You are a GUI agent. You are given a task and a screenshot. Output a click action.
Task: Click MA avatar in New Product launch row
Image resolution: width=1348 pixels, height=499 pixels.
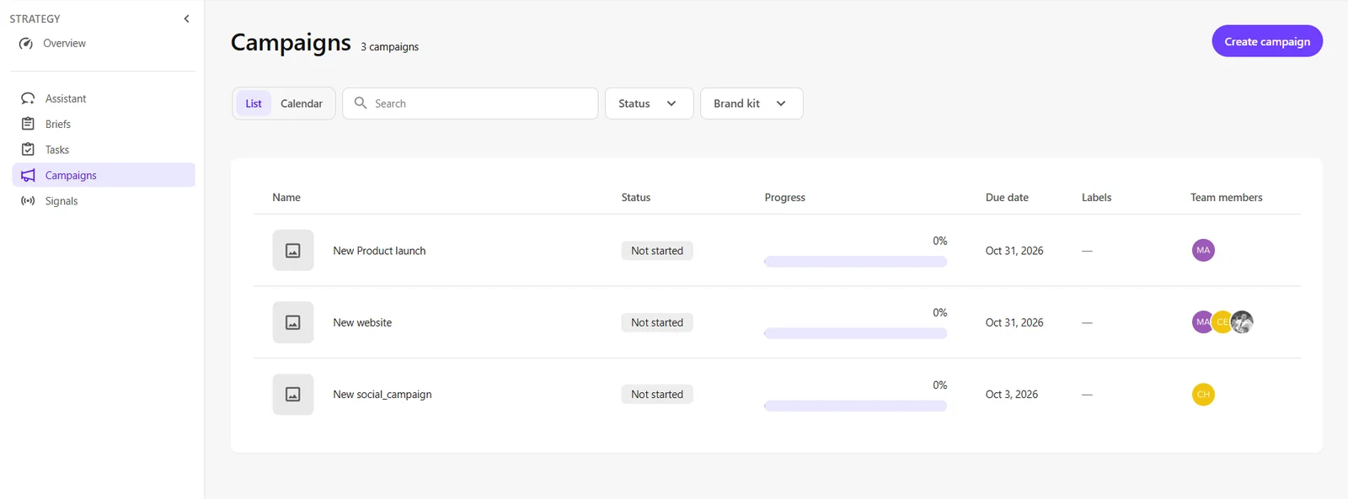pyautogui.click(x=1203, y=250)
